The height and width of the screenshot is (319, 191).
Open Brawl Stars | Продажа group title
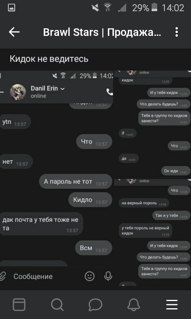coord(102,32)
